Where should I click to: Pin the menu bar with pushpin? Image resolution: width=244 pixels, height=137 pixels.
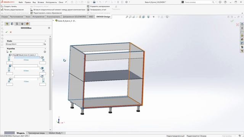pos(66,2)
